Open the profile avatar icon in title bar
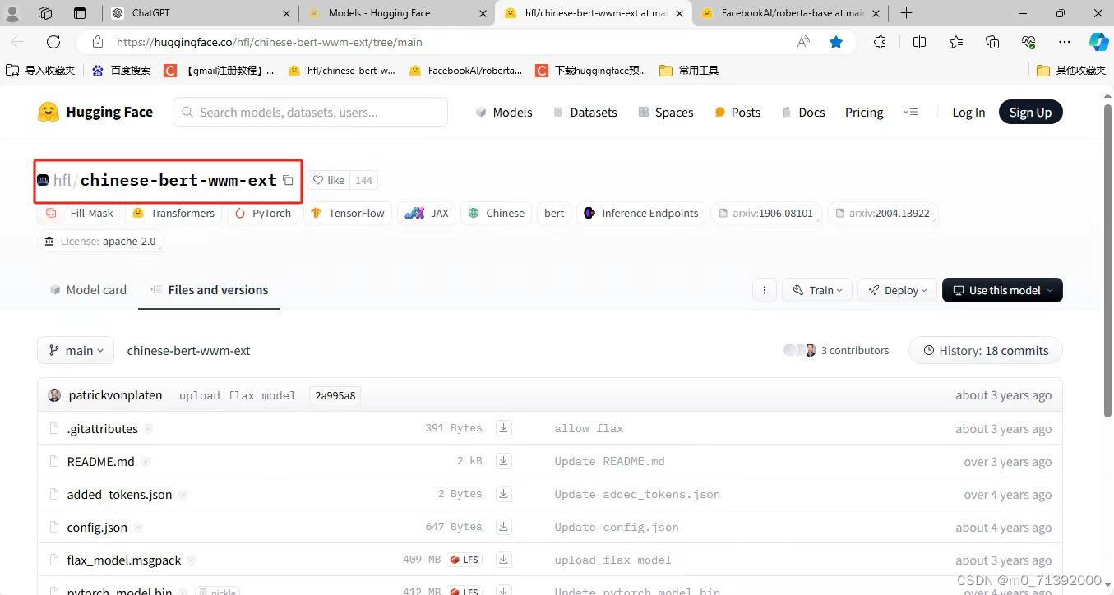 [12, 13]
